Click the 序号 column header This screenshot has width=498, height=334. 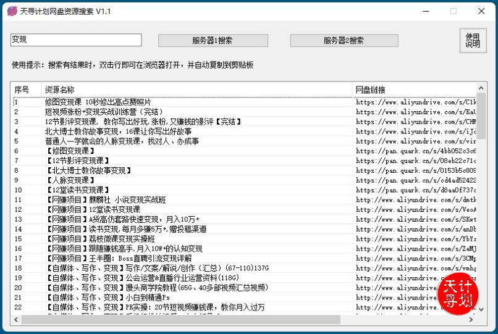tap(27, 90)
